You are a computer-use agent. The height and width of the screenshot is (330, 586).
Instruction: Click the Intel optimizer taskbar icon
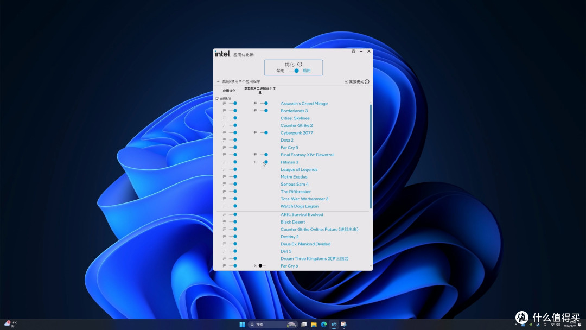click(334, 325)
